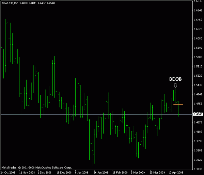Click the 1.5700 price axis label

[x=198, y=57]
